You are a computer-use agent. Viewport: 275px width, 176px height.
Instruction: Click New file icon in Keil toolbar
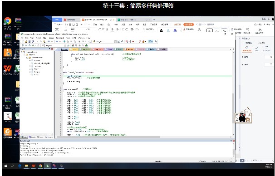point(23,42)
